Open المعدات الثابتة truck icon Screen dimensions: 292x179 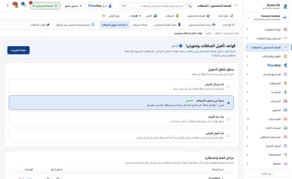[x=285, y=128]
